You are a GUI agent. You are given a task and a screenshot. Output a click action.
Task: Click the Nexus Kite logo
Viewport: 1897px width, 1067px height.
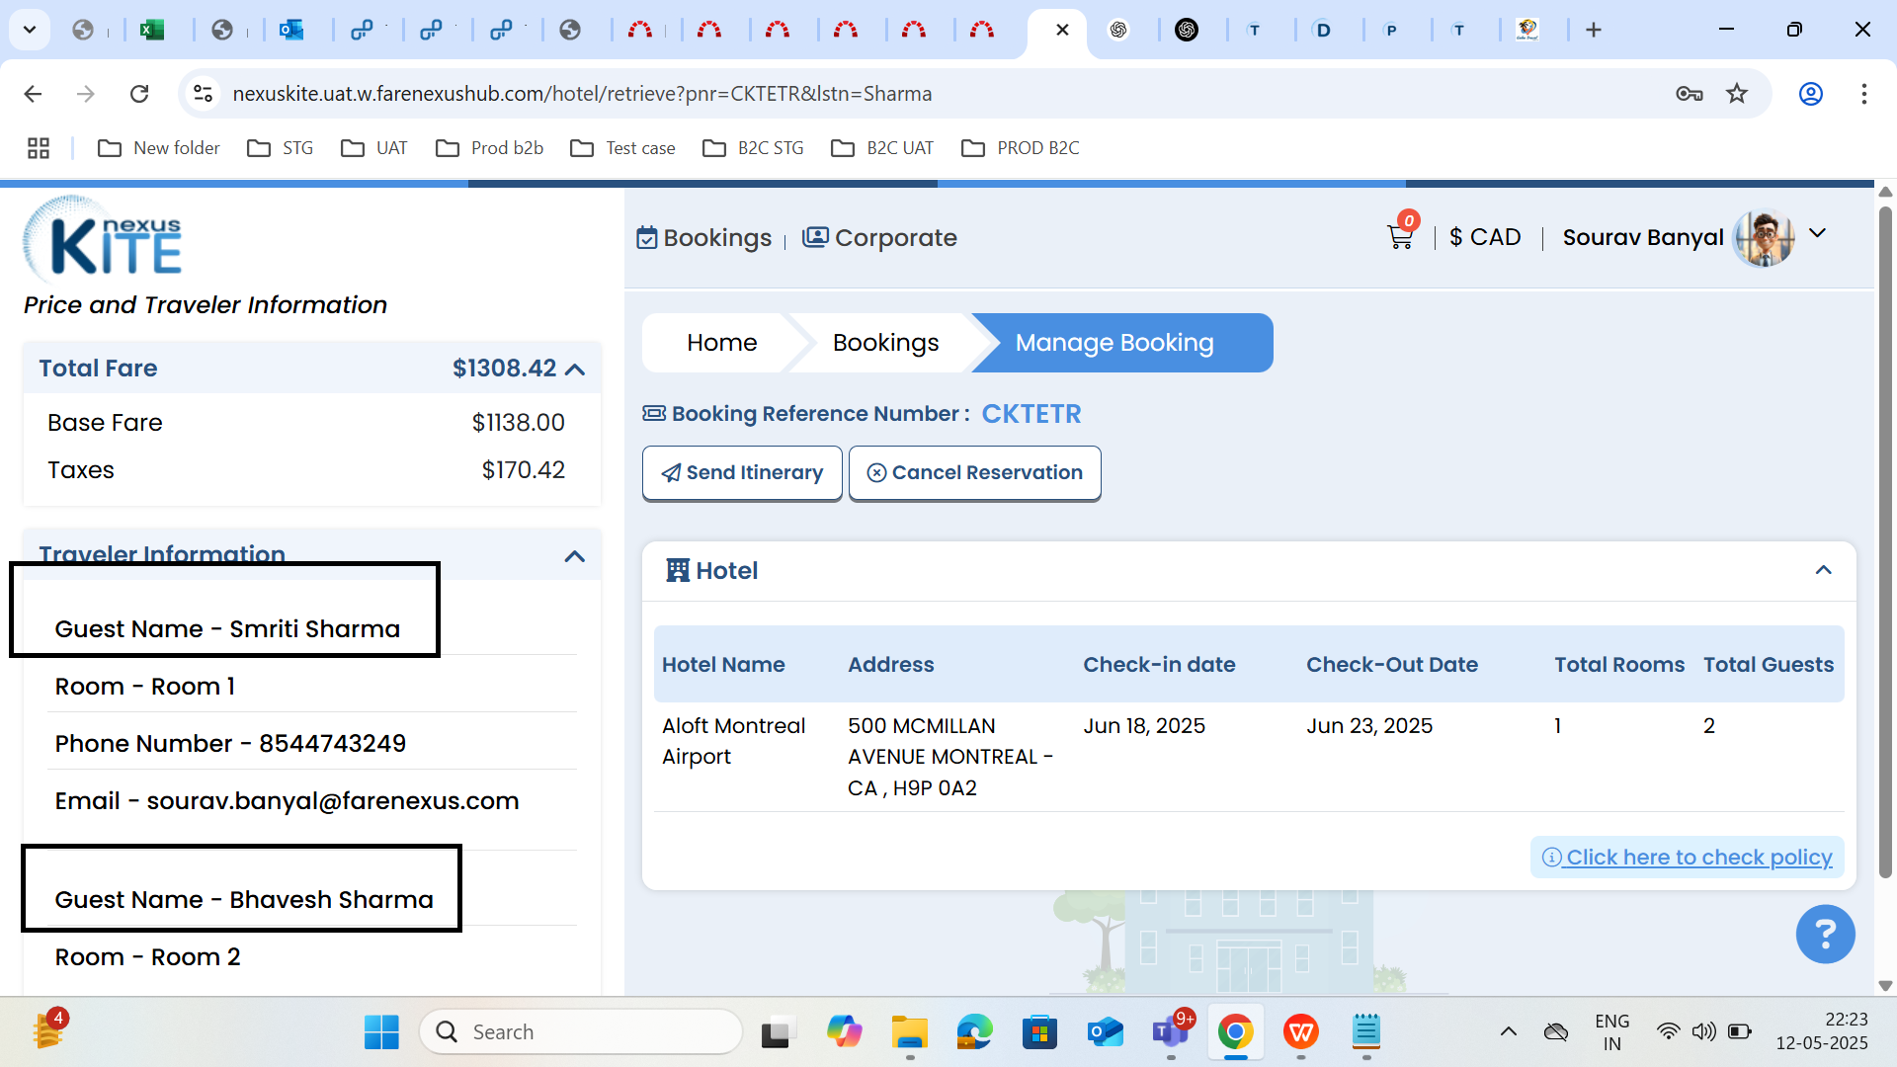[x=103, y=238]
